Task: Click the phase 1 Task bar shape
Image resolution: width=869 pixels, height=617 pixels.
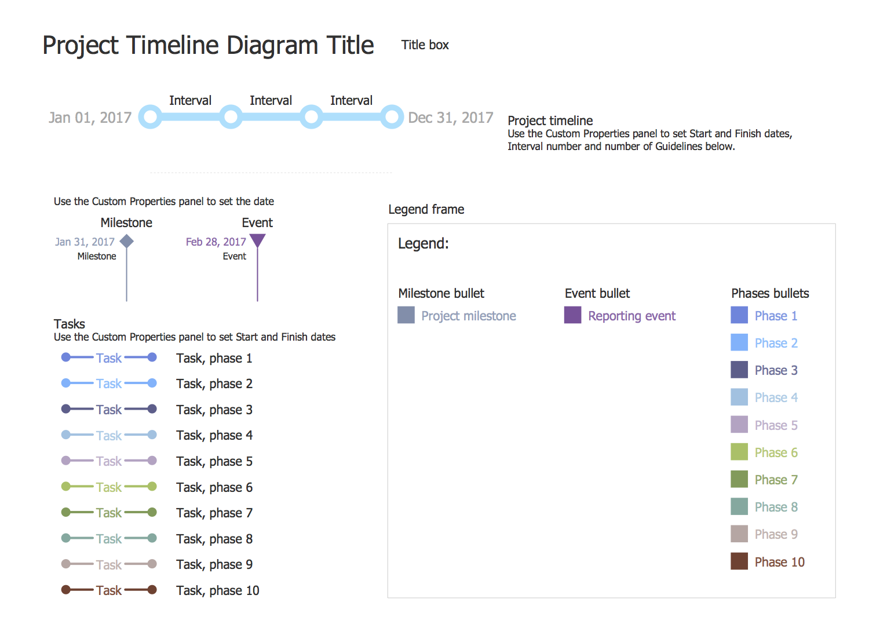Action: 109,358
